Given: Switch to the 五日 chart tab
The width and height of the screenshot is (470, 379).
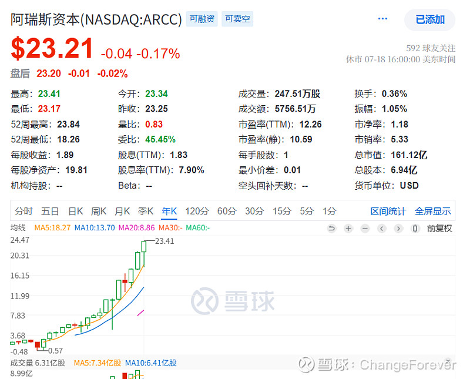Looking at the screenshot, I should tap(50, 211).
